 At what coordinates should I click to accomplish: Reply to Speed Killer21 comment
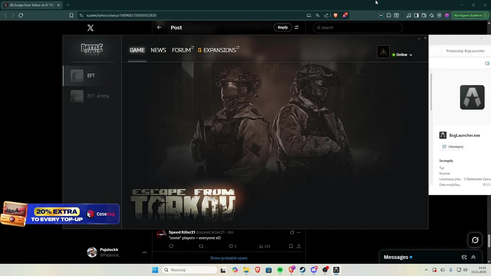point(171,246)
